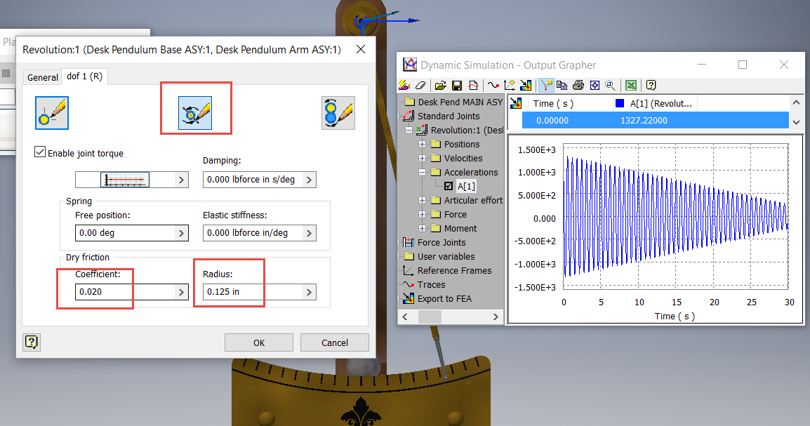810x426 pixels.
Task: Select the dof 1 (R) tab
Action: 85,76
